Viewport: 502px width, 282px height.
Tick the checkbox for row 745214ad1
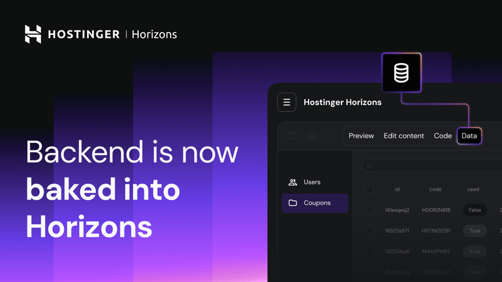tap(370, 252)
